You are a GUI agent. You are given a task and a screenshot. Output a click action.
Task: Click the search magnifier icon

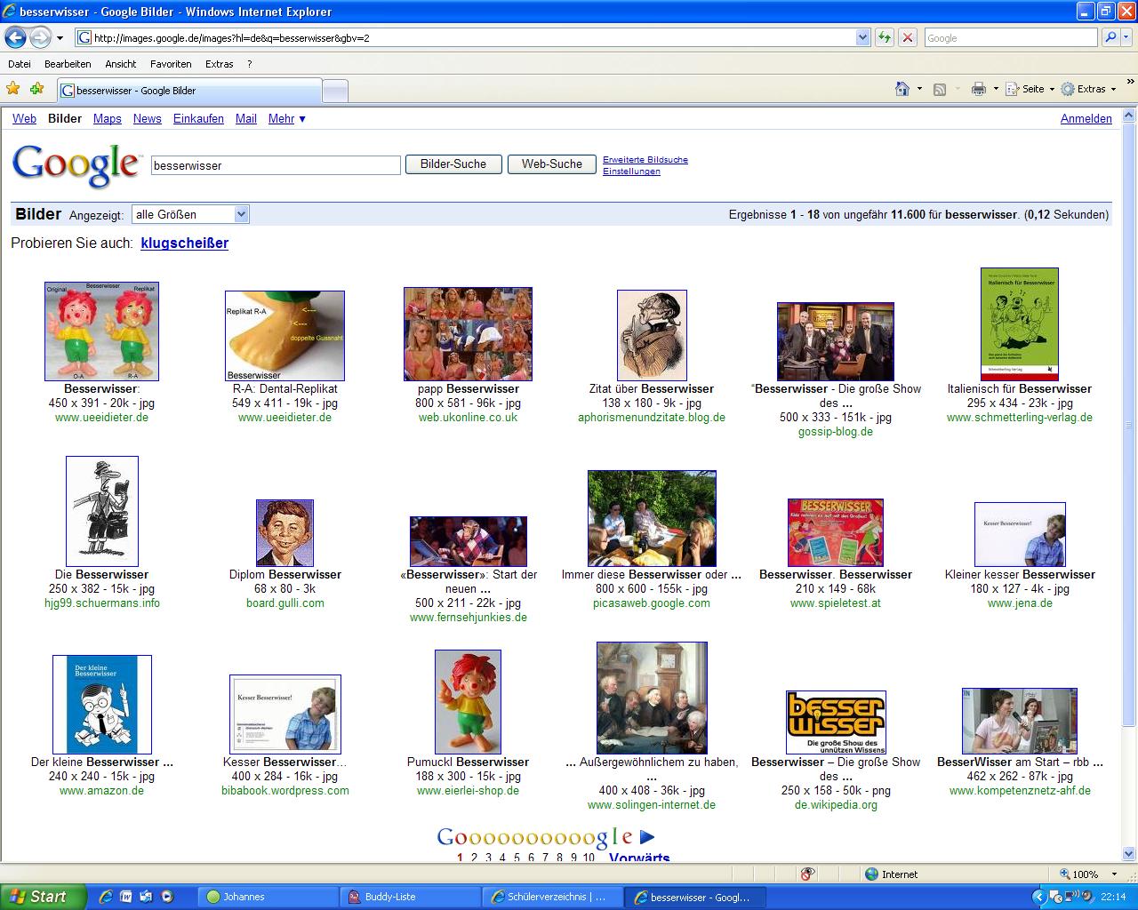click(x=1110, y=37)
